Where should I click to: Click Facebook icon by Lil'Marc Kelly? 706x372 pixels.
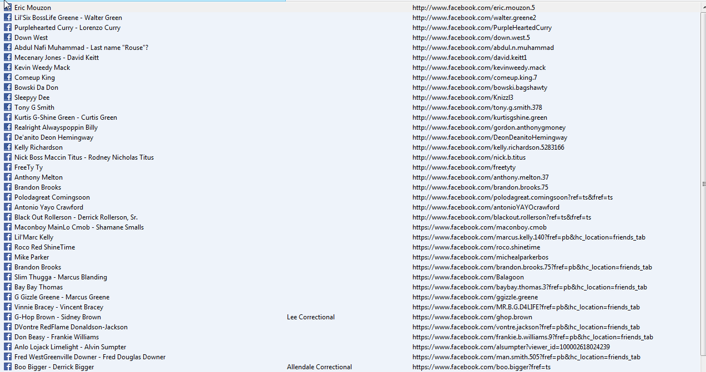[x=8, y=237]
